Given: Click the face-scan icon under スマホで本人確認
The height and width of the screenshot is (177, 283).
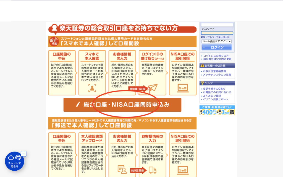Looking at the screenshot, I should 92,88.
